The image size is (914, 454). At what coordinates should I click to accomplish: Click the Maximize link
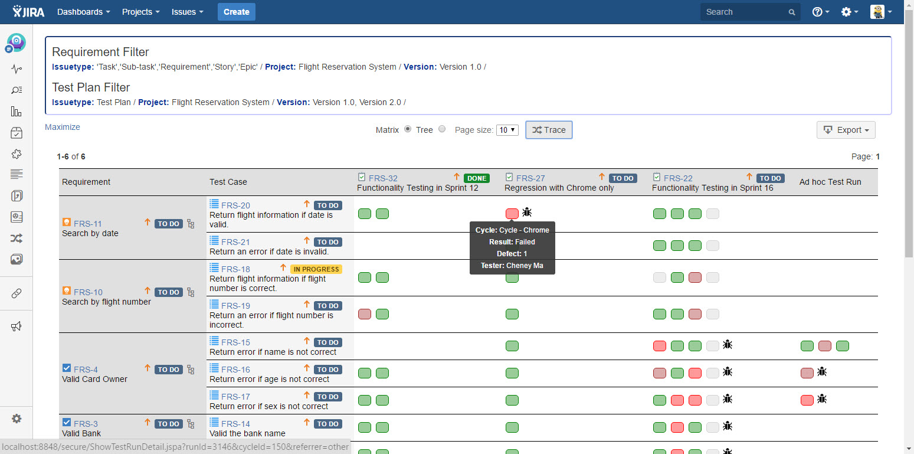click(63, 127)
